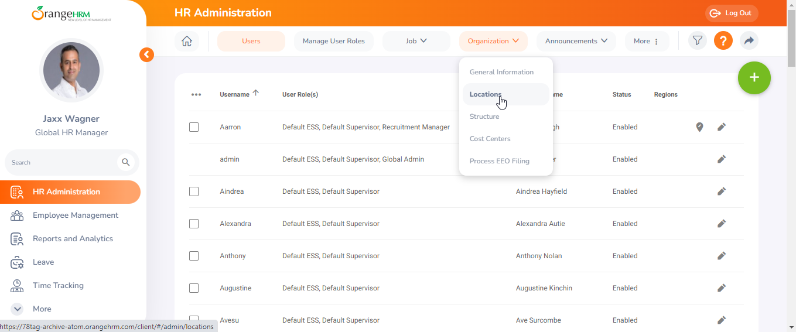The height and width of the screenshot is (332, 796).
Task: Select the checkbox for Augustine
Action: coord(194,288)
